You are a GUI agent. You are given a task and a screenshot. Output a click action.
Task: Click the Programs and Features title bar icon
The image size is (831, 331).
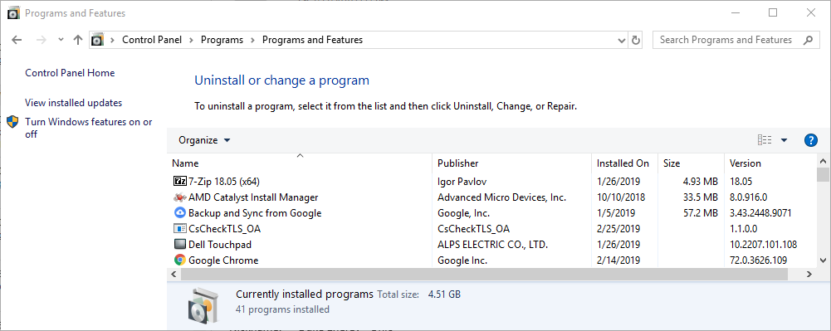point(14,13)
